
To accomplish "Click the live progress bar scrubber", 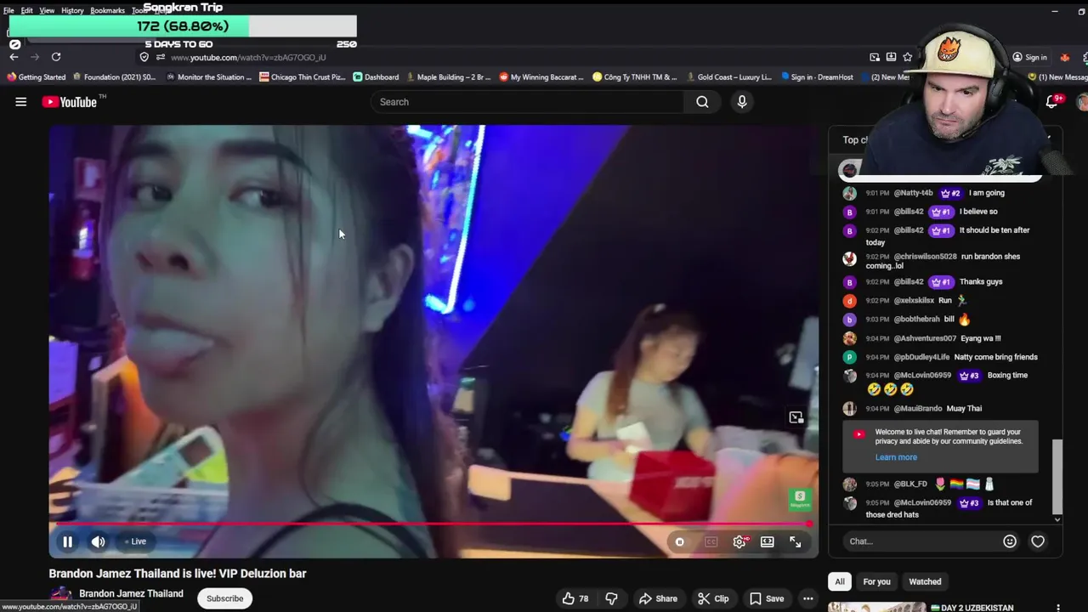I will pyautogui.click(x=810, y=524).
